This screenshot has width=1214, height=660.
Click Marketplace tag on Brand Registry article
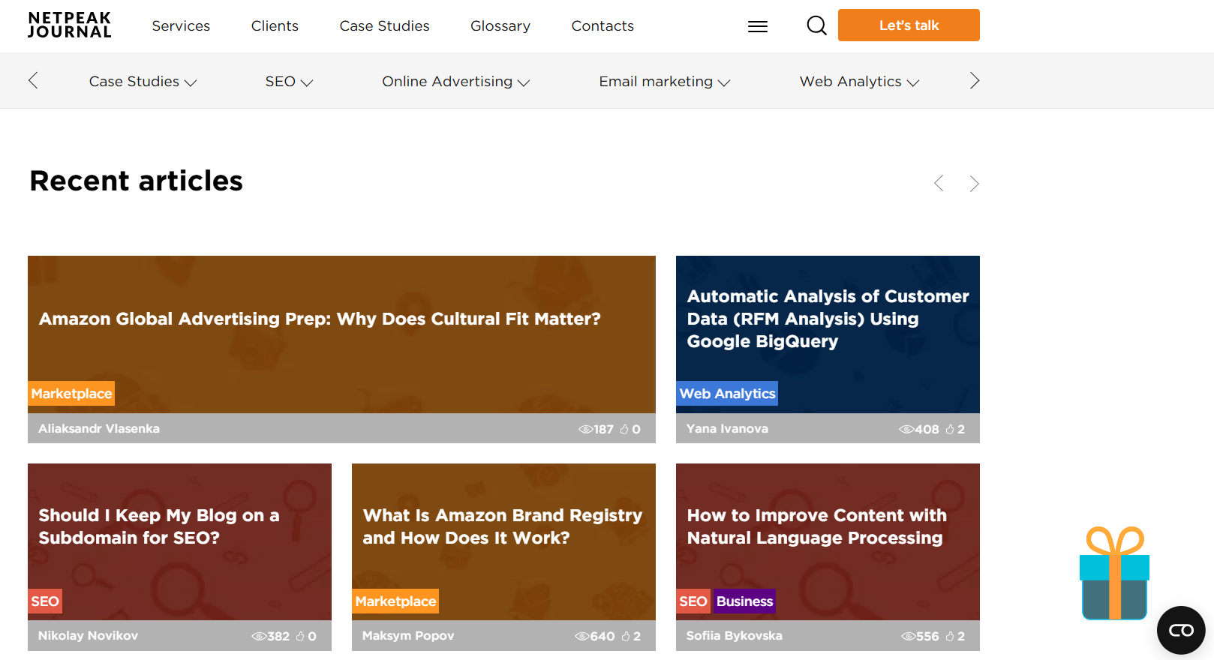[395, 601]
